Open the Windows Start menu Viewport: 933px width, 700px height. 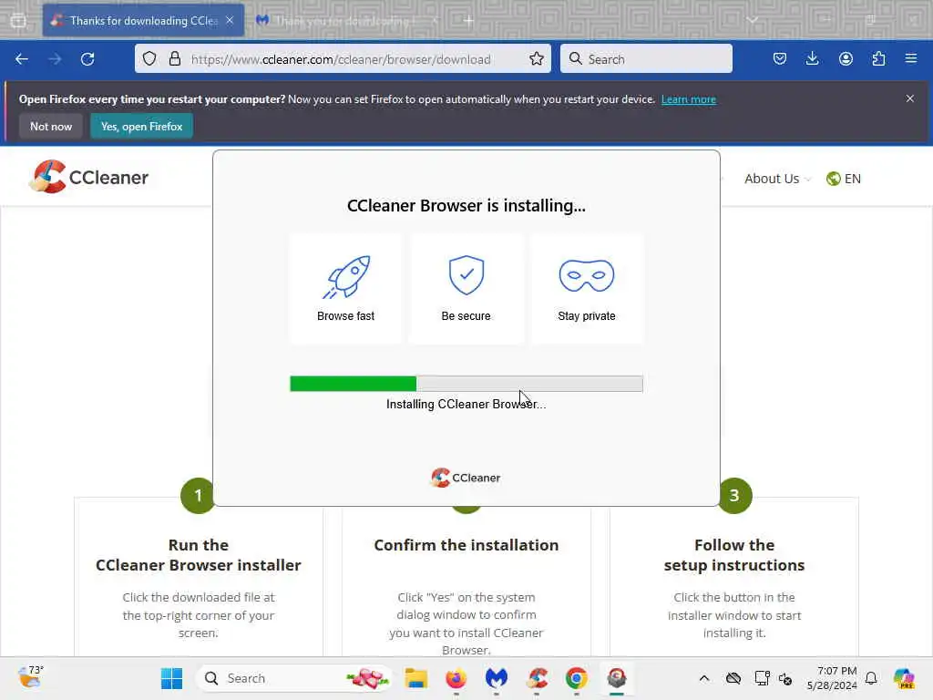(x=171, y=678)
